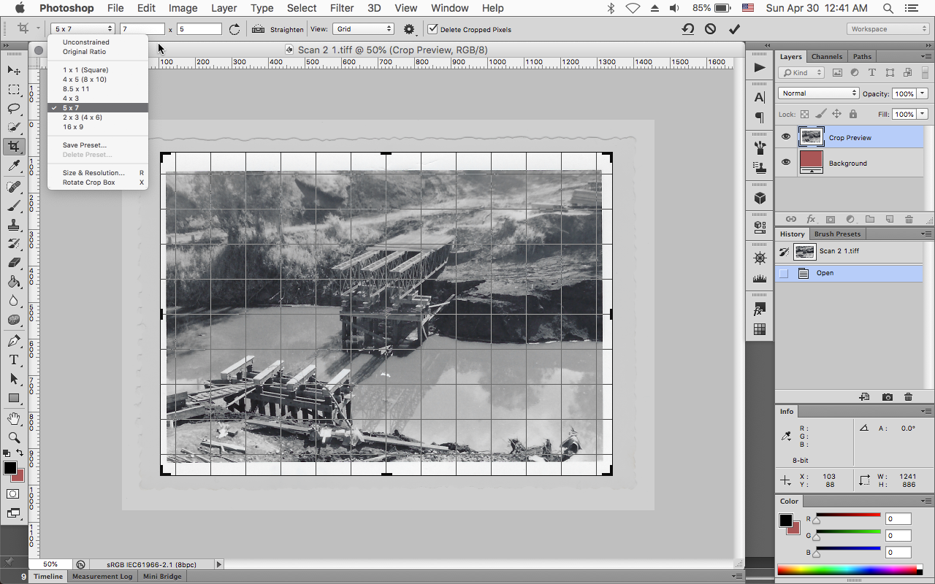The width and height of the screenshot is (935, 584).
Task: Commit the crop with the checkmark button
Action: tap(735, 28)
